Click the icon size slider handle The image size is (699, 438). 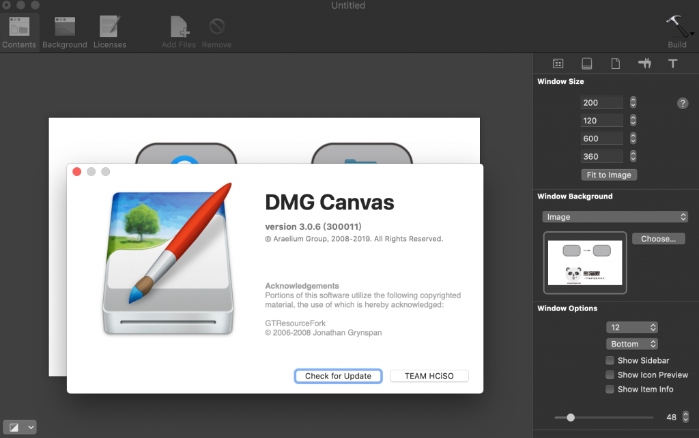[571, 418]
